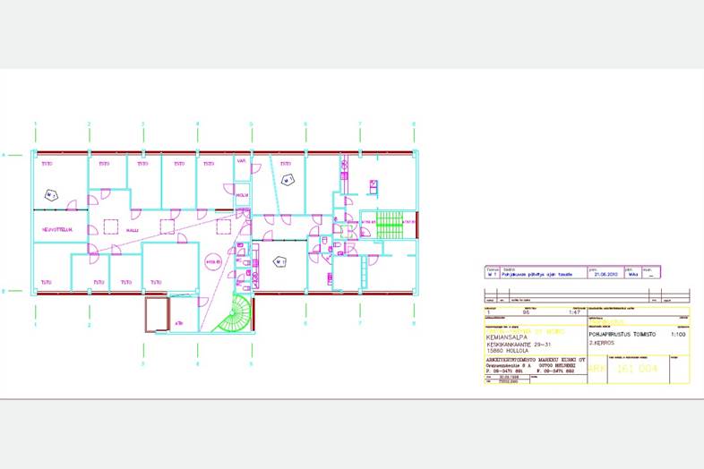Click the 1:100 scale text
The width and height of the screenshot is (704, 469).
pyautogui.click(x=678, y=333)
